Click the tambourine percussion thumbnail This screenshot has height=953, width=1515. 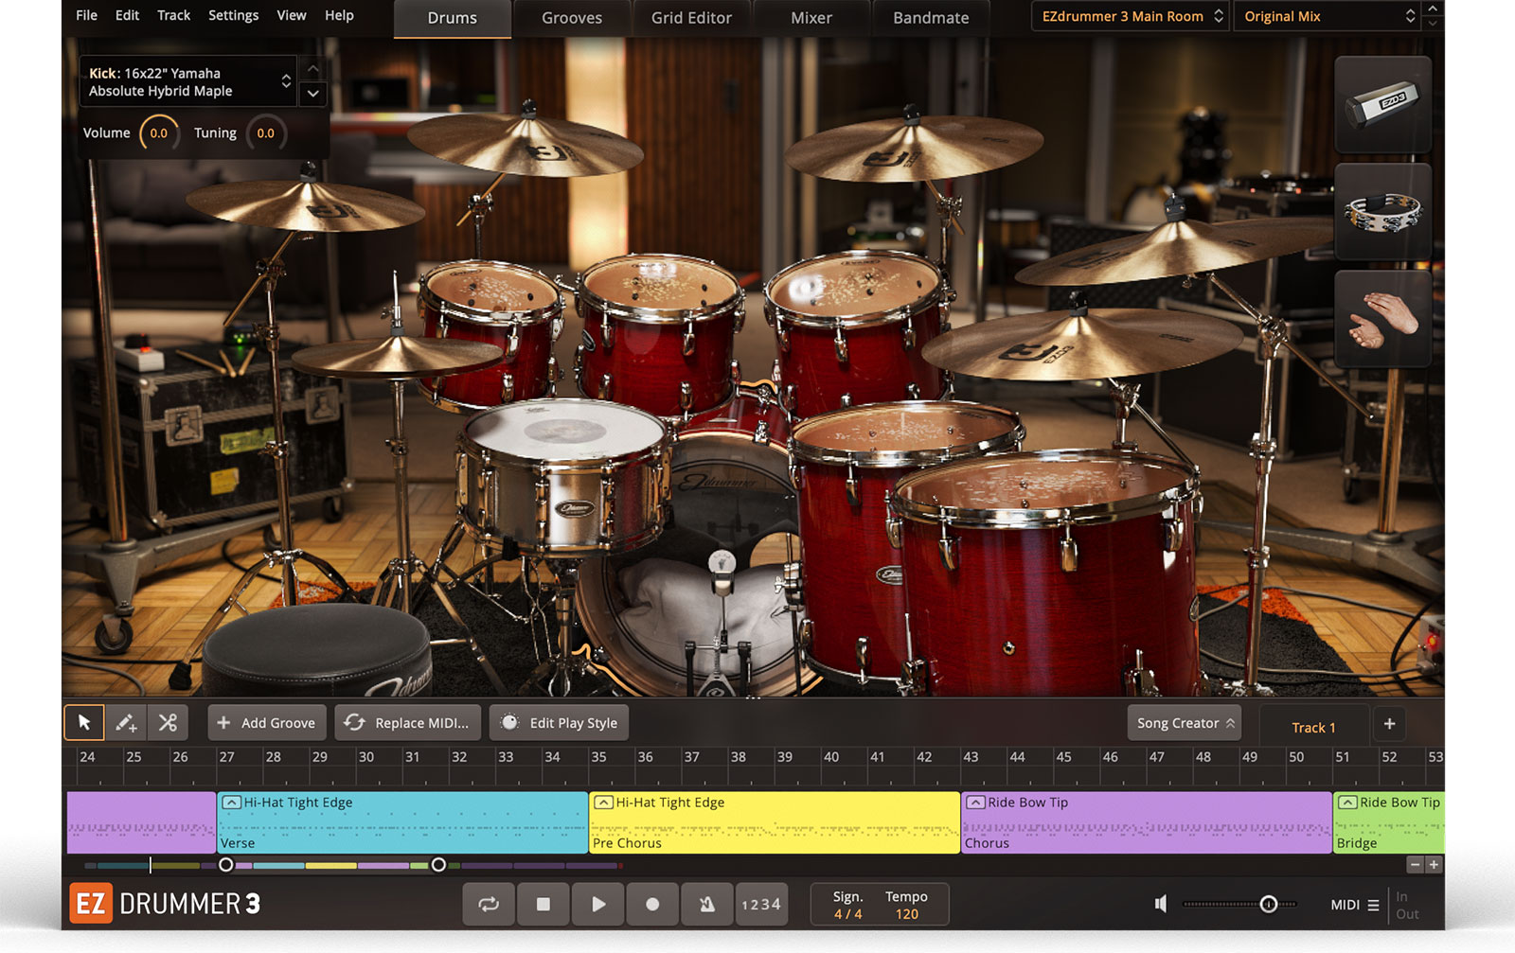click(1382, 211)
